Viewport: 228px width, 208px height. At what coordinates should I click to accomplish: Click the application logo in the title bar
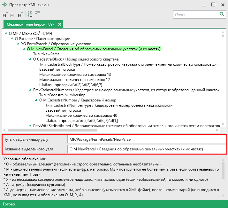(x=4, y=5)
